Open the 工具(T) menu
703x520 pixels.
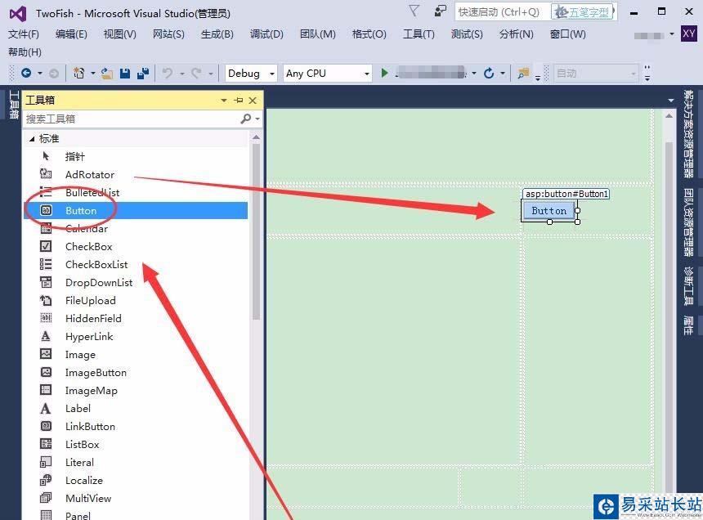(x=419, y=34)
